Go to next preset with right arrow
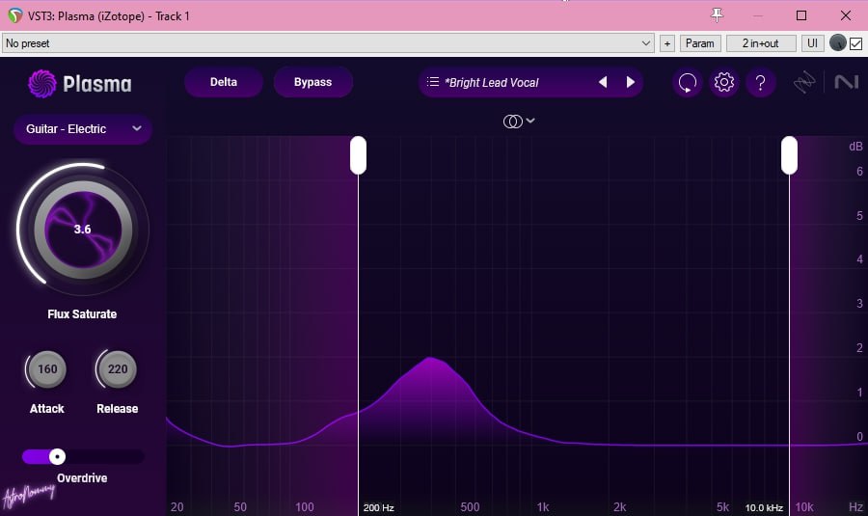 [630, 82]
